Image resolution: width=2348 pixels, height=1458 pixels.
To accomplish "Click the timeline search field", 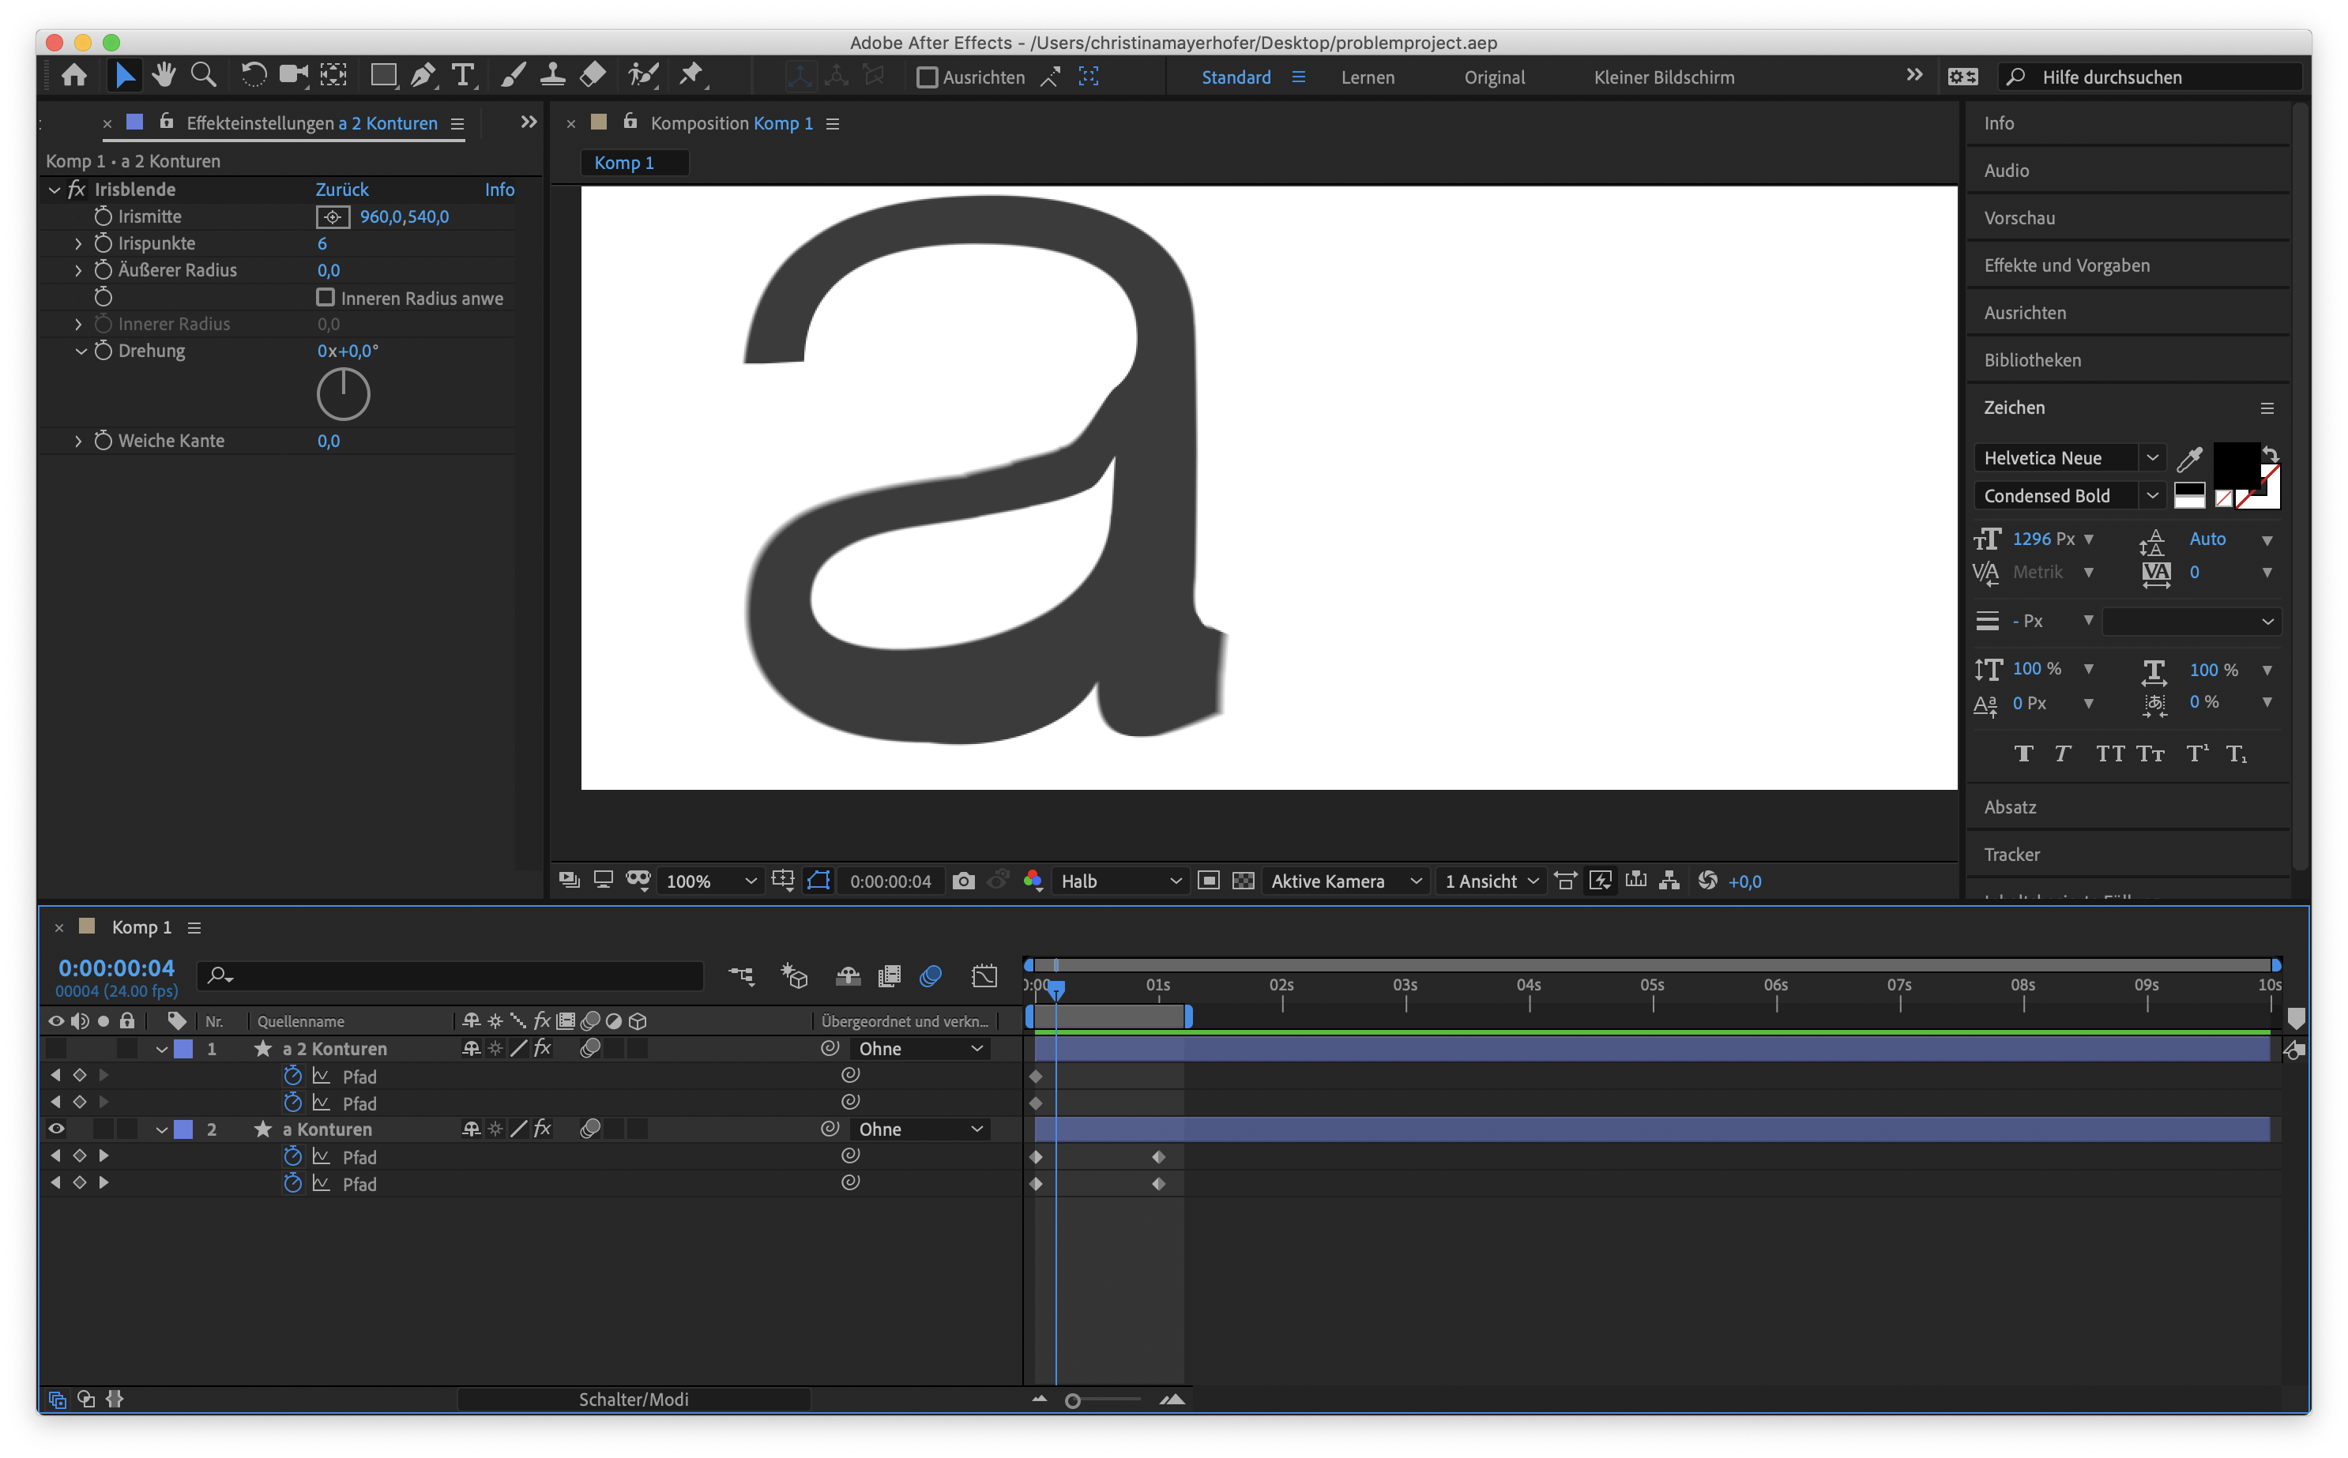I will pos(449,976).
